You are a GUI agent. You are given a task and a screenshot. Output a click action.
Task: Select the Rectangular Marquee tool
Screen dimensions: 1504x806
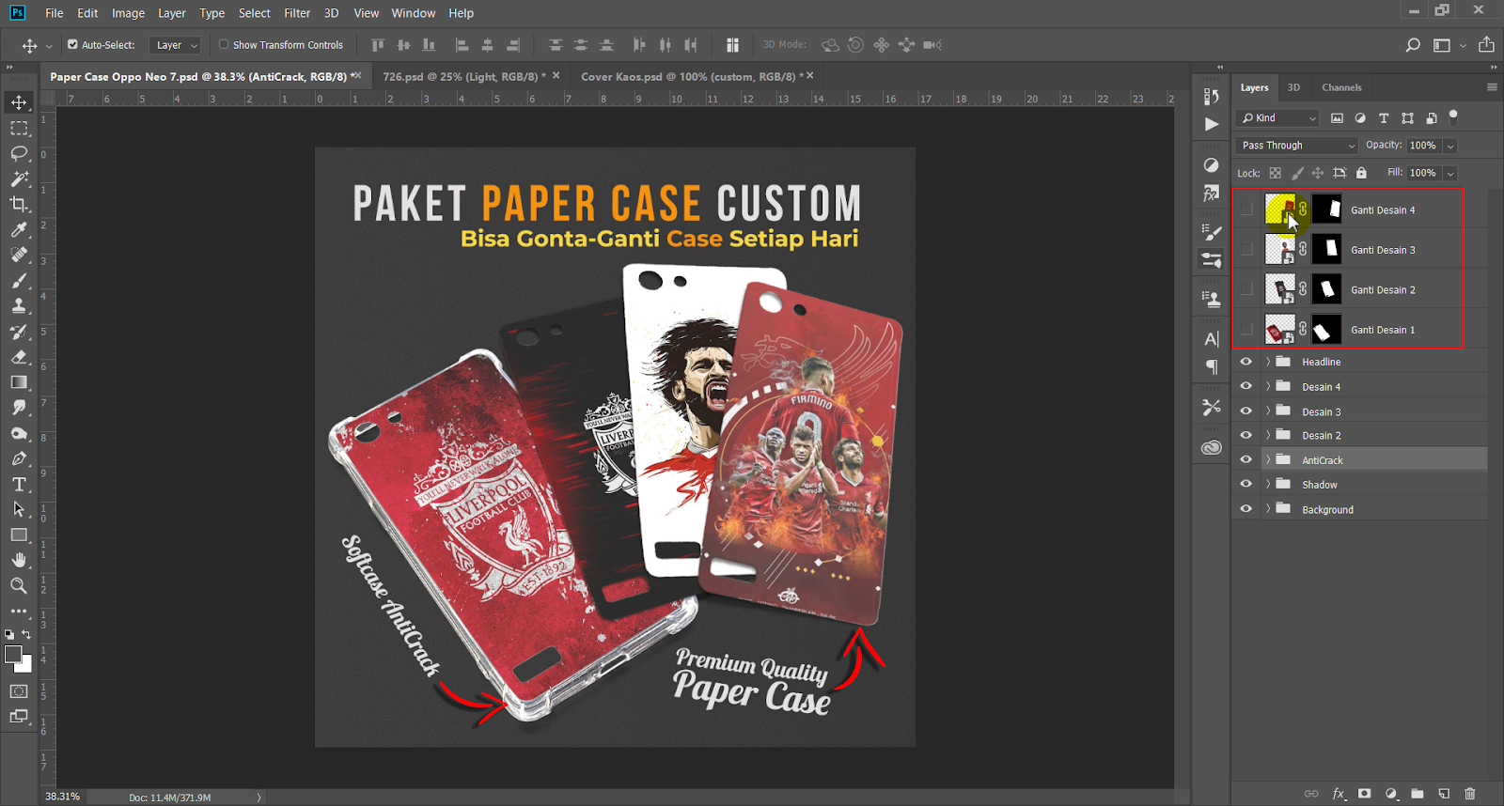pos(19,128)
